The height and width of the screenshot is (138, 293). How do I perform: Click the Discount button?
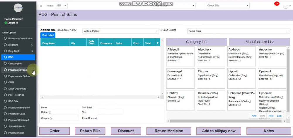[126, 131]
